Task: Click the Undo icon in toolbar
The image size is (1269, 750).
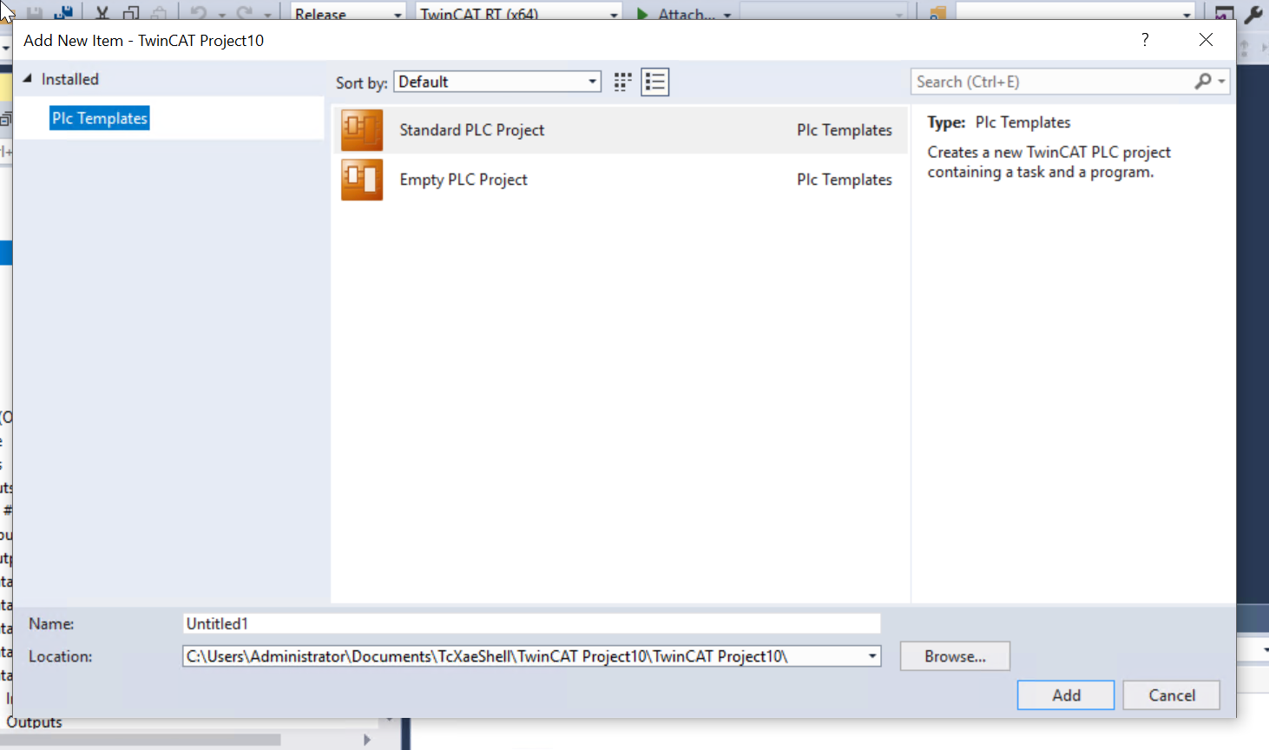Action: click(x=198, y=12)
